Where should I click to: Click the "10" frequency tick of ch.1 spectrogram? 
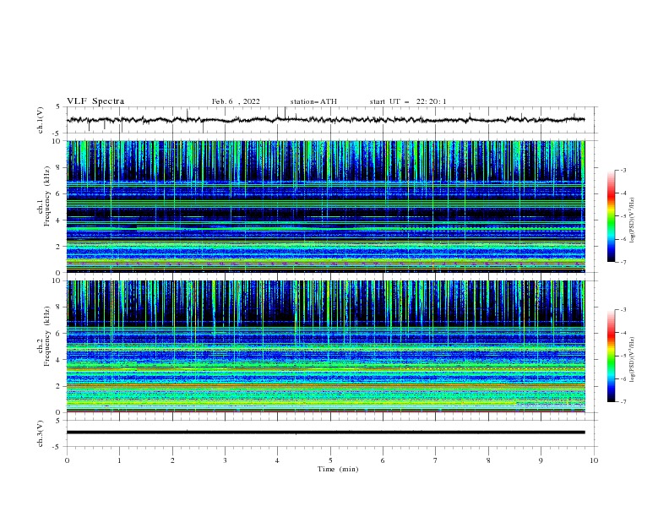pos(57,141)
